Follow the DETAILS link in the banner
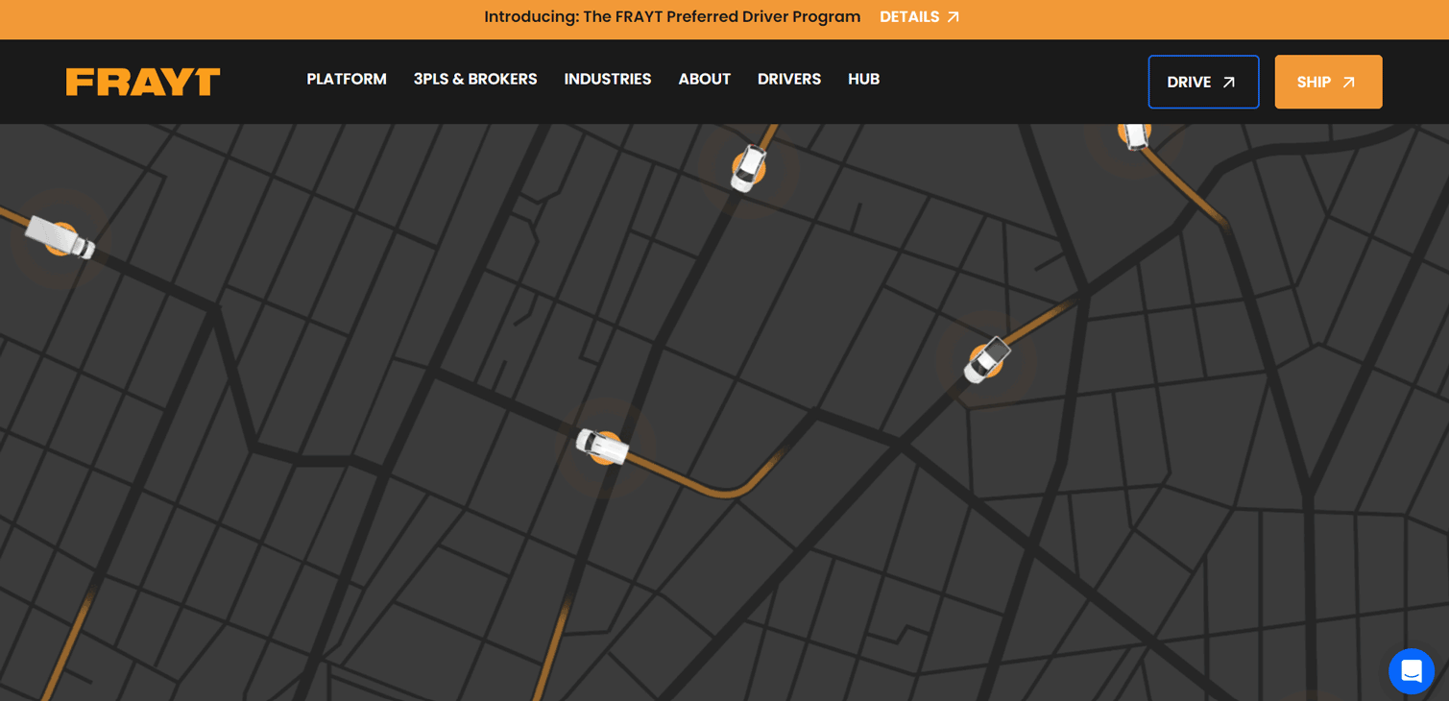The width and height of the screenshot is (1449, 701). (909, 17)
